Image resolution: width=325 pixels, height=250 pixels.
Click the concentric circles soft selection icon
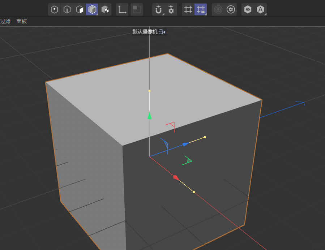click(x=218, y=10)
